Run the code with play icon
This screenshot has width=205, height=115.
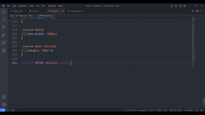click(x=193, y=11)
